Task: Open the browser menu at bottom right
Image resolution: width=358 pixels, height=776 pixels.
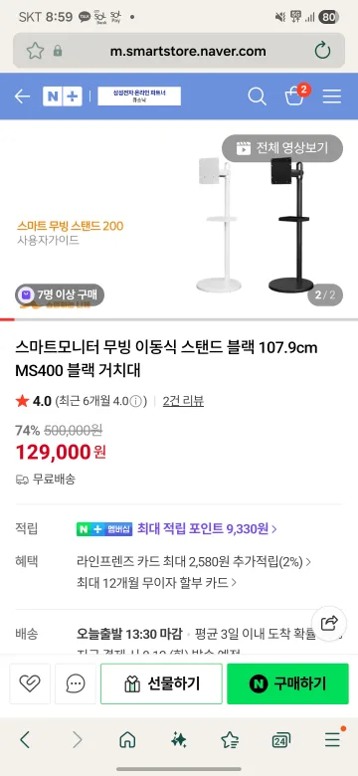Action: (333, 739)
